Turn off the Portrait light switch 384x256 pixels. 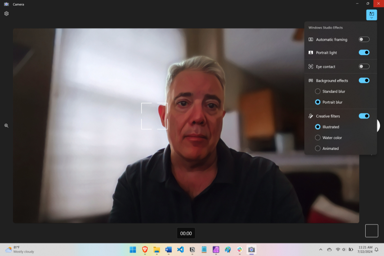(364, 53)
